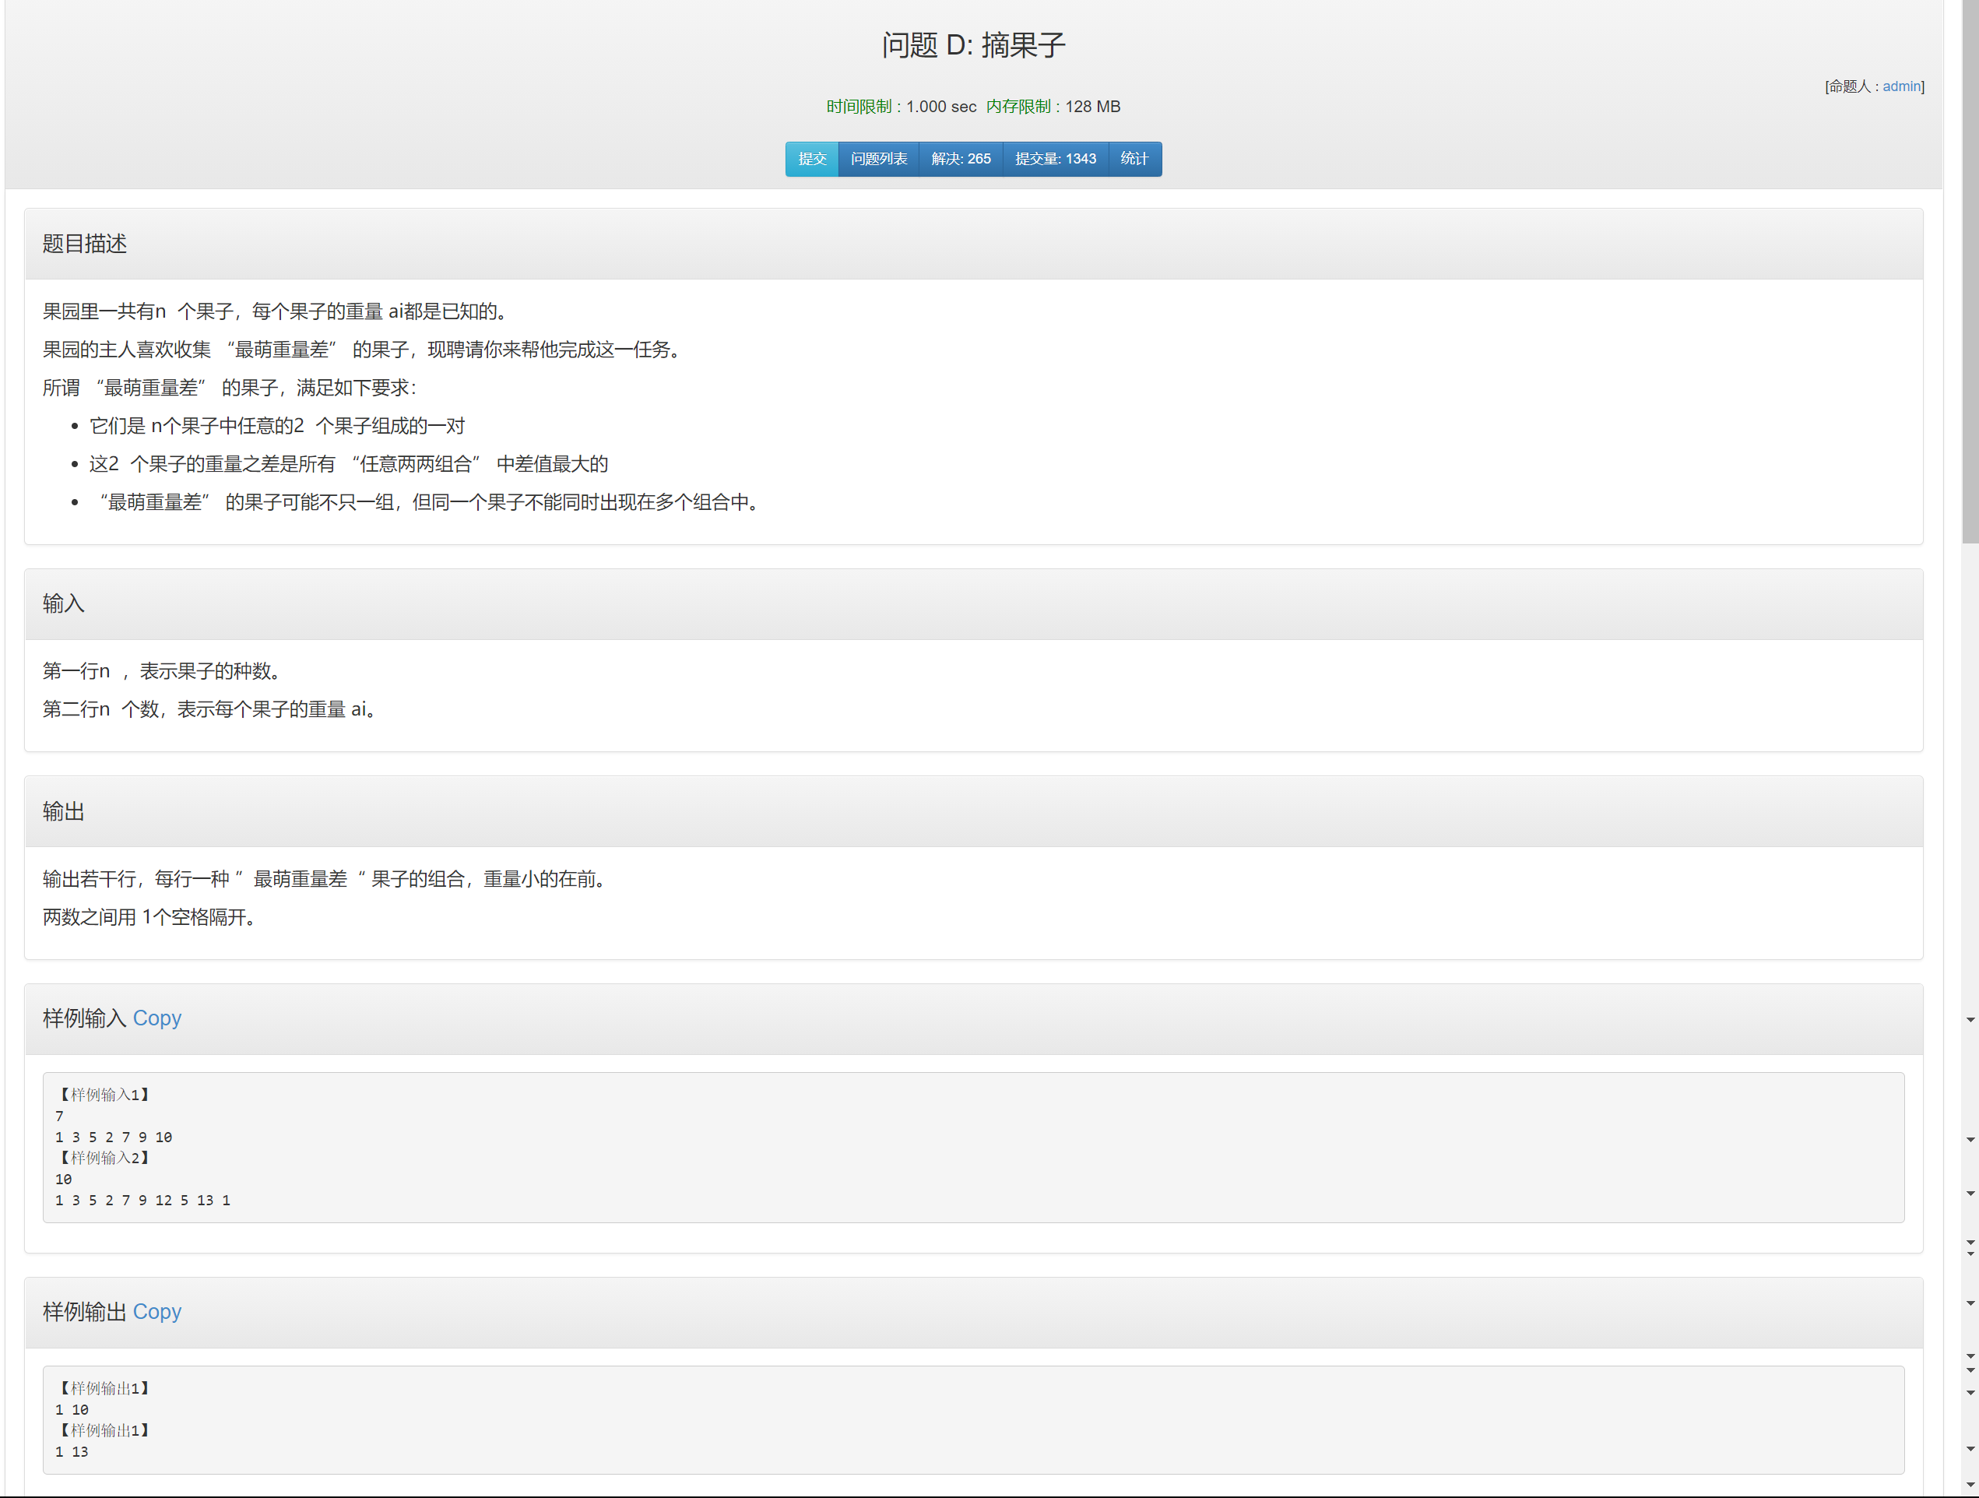Click the vertical scrollbar thumb
The image size is (1979, 1498).
(x=1970, y=269)
